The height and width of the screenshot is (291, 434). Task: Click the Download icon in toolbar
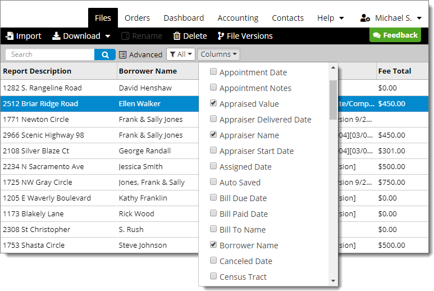[56, 36]
